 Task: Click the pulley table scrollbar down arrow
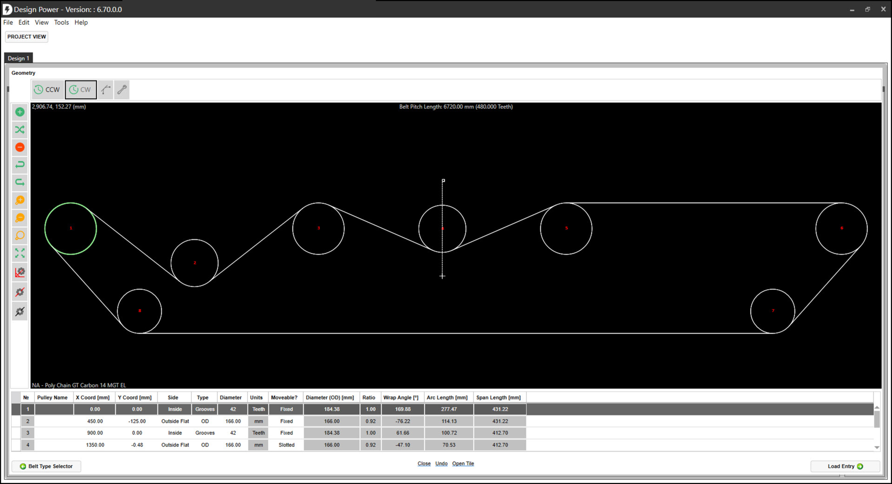[x=877, y=448]
